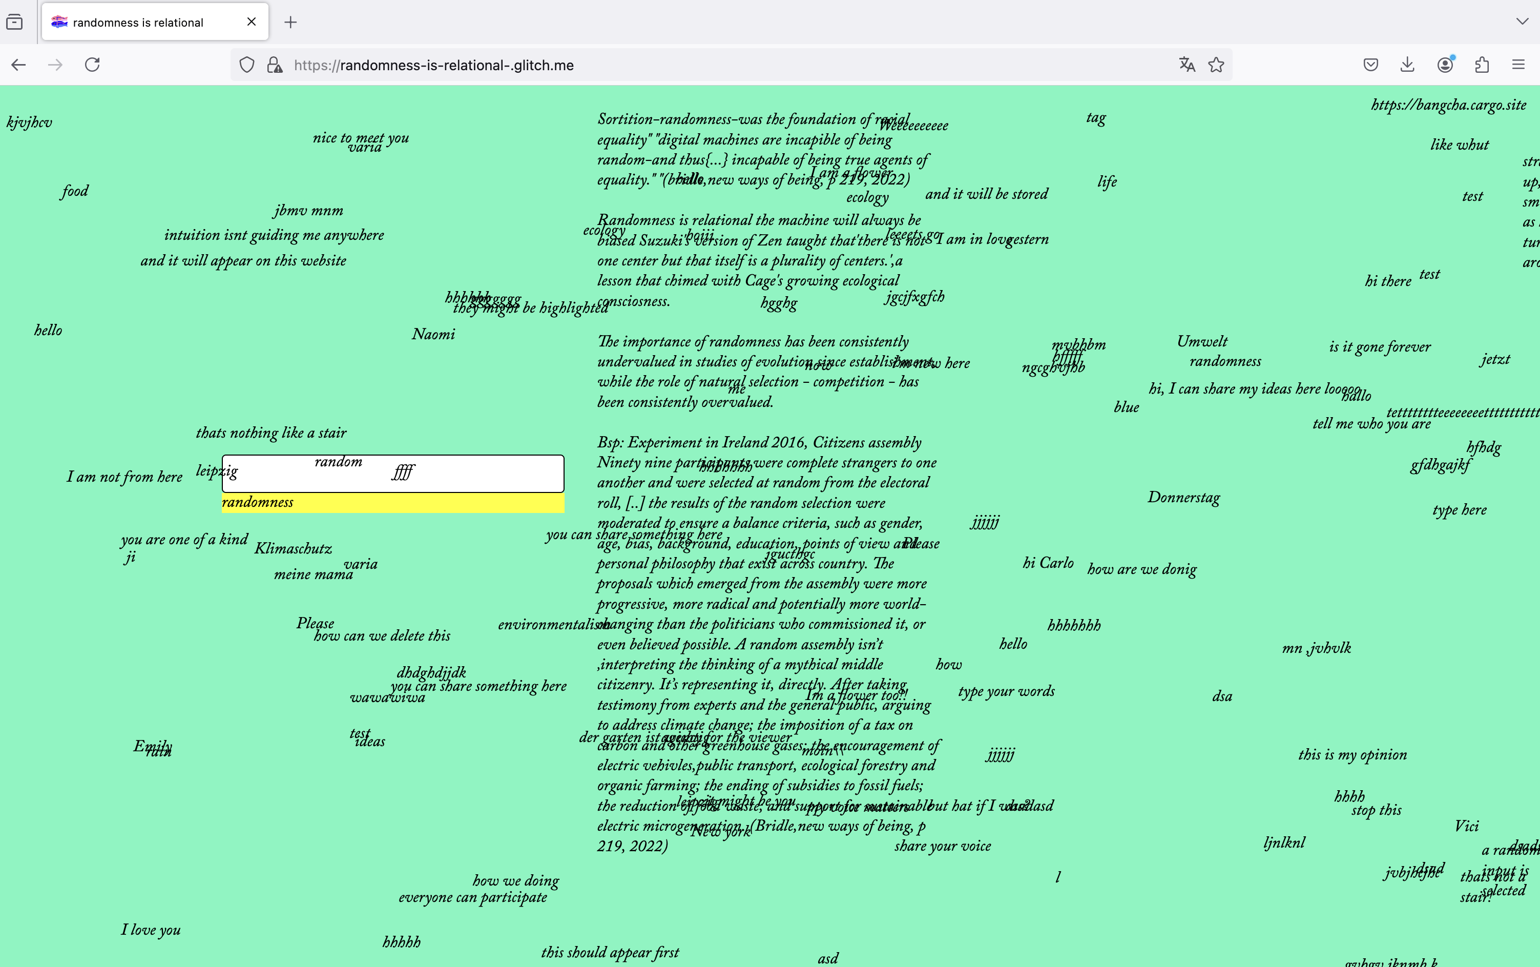Open a new tab
The image size is (1540, 967).
tap(291, 23)
